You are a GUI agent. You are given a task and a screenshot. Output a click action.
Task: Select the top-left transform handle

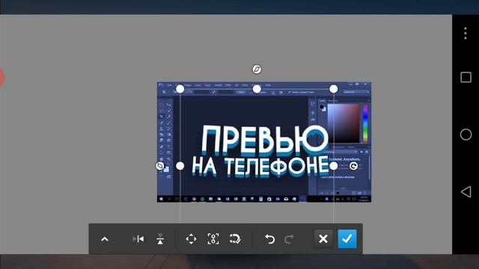180,89
